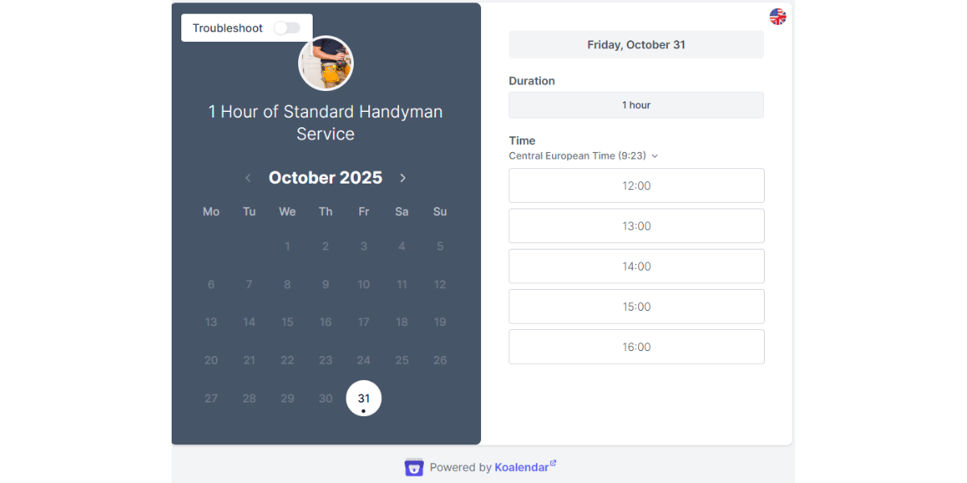The image size is (967, 483).
Task: Click the October 2025 month heading
Action: (x=325, y=177)
